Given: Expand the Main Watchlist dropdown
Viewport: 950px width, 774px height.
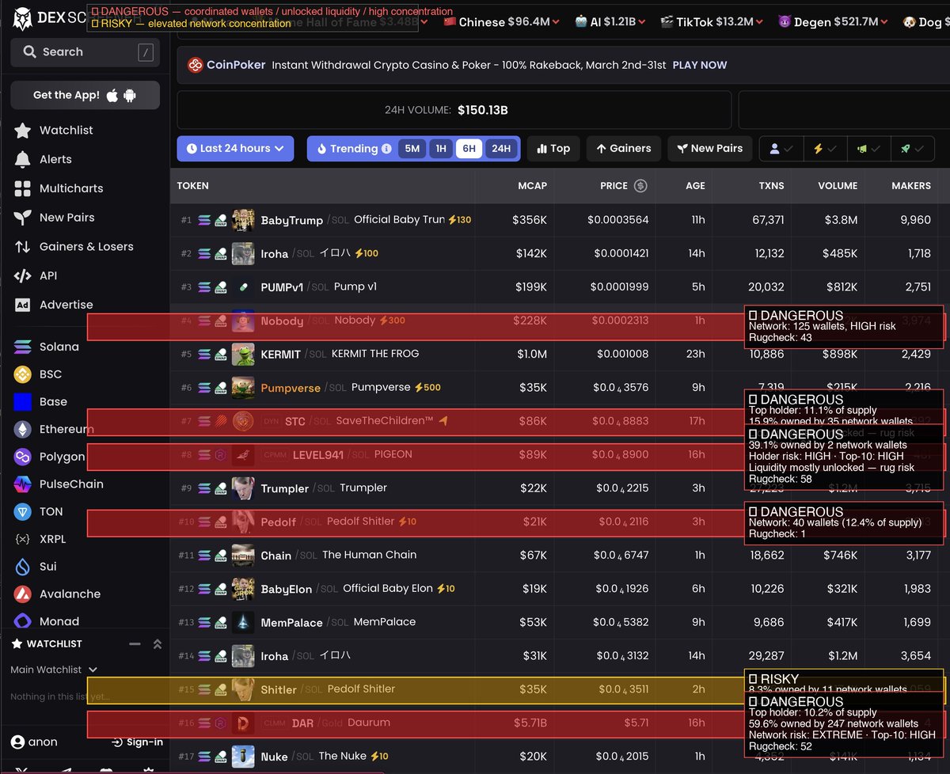Looking at the screenshot, I should click(x=54, y=670).
